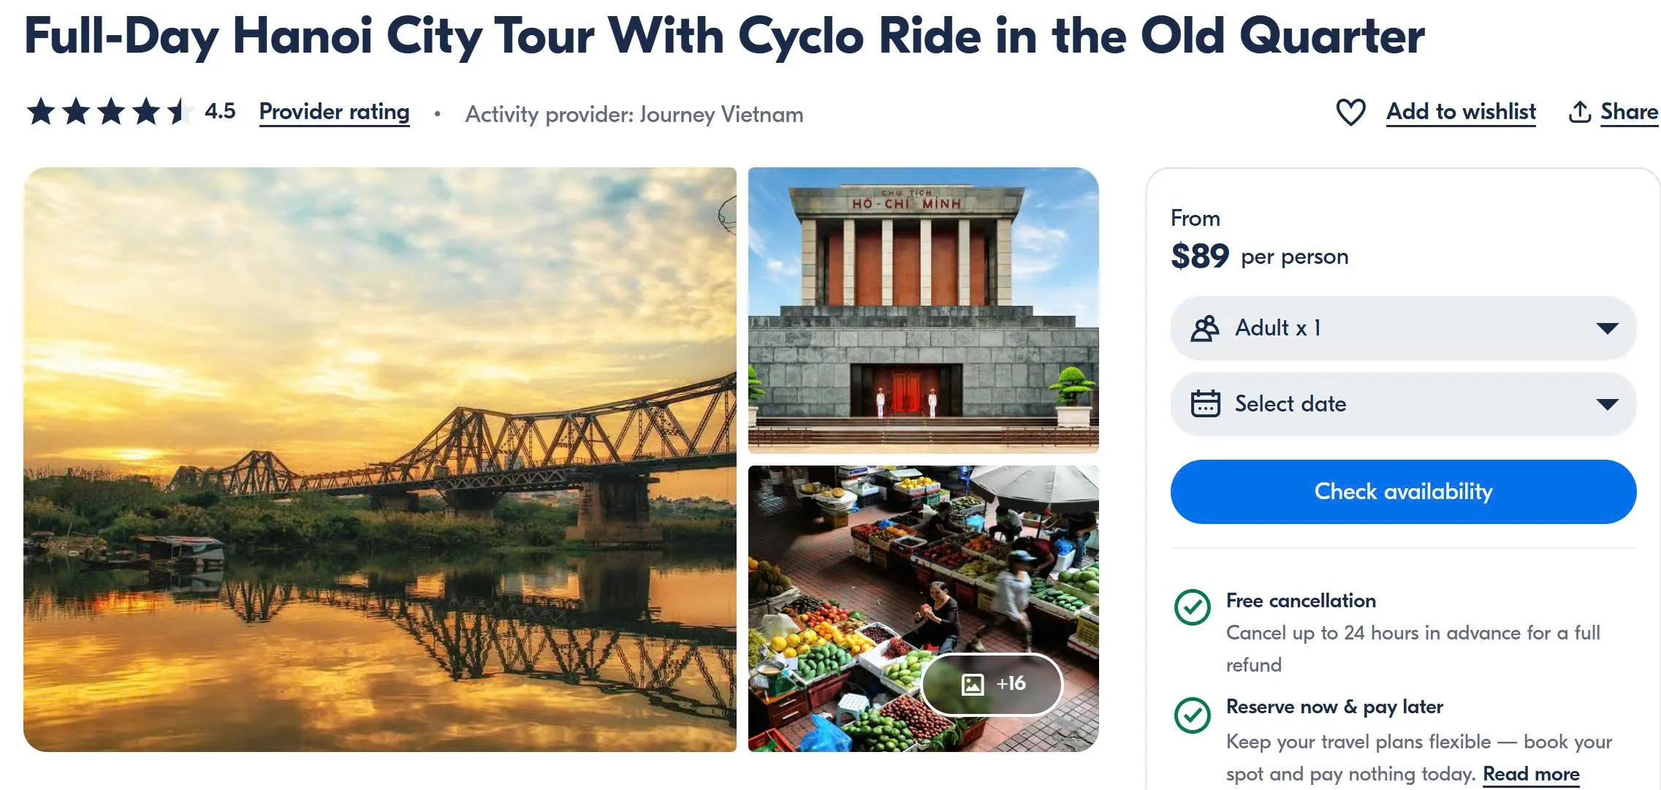The image size is (1661, 790).
Task: Select the 4.5 star rating stars
Action: point(106,111)
